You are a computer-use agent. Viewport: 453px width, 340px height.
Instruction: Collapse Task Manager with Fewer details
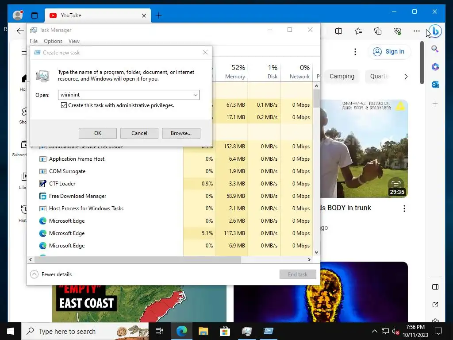[51, 274]
